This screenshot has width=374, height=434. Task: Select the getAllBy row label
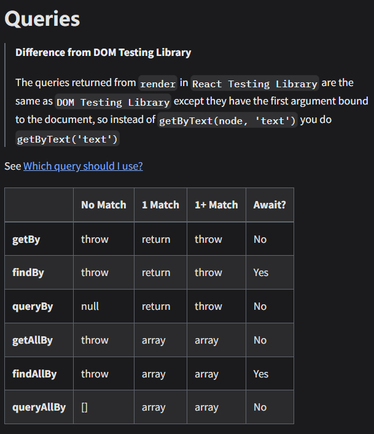pos(33,340)
